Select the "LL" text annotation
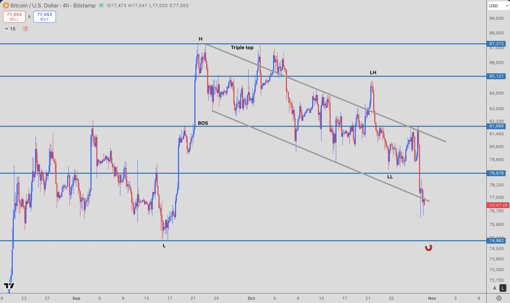This screenshot has height=303, width=510. pos(390,176)
